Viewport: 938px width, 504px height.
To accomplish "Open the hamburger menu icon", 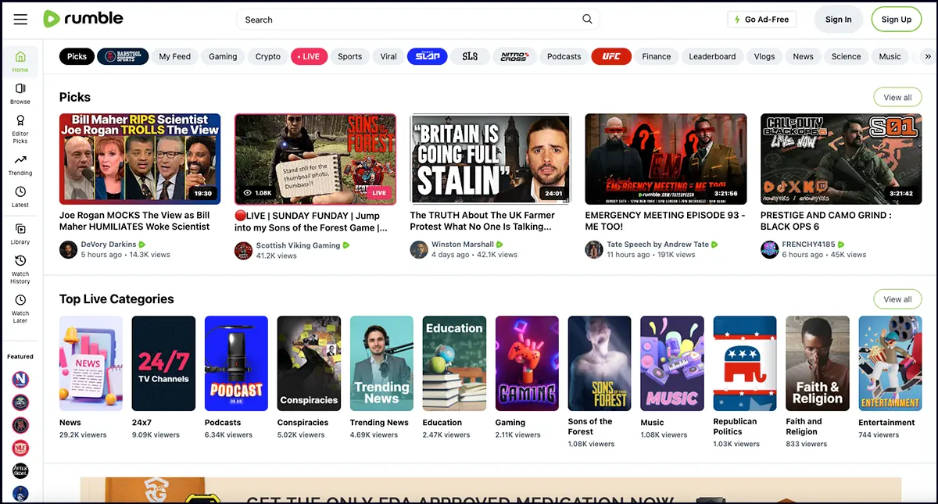I will pos(20,20).
